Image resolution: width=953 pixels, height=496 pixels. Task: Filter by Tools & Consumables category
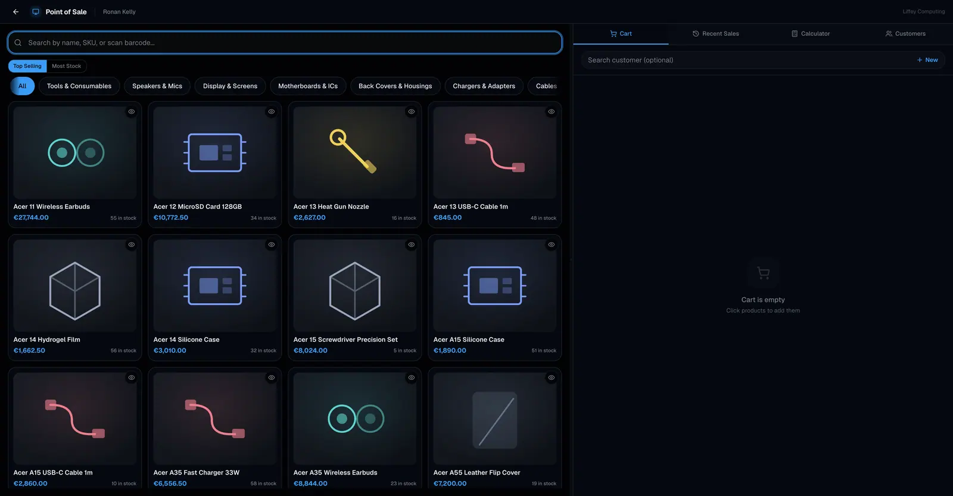click(79, 86)
